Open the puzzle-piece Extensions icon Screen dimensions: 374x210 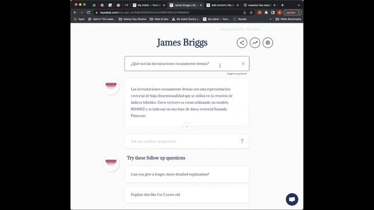pyautogui.click(x=266, y=12)
